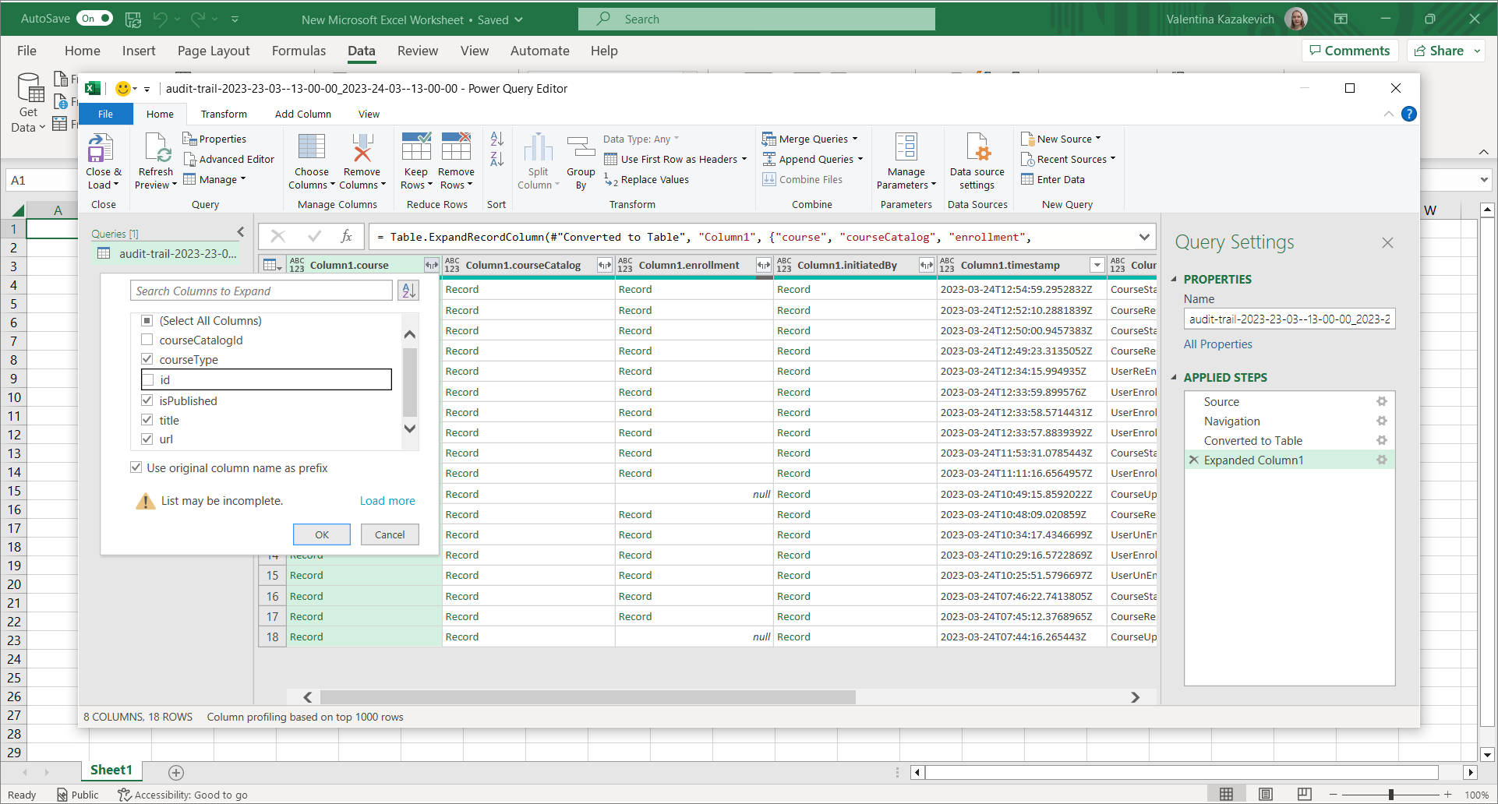The height and width of the screenshot is (804, 1498).
Task: Open the Add Column tab
Action: click(x=302, y=114)
